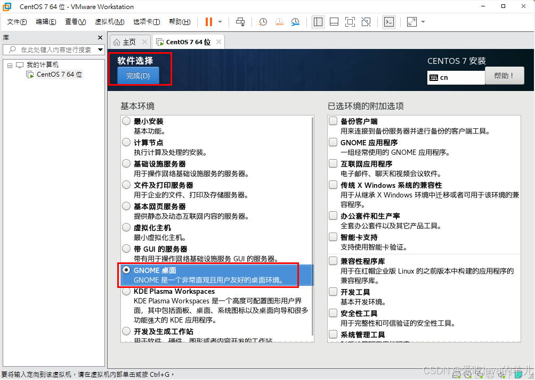Open the 文件(F) menu

point(17,22)
